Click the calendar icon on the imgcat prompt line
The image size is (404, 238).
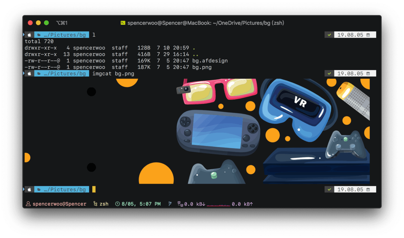(x=368, y=73)
